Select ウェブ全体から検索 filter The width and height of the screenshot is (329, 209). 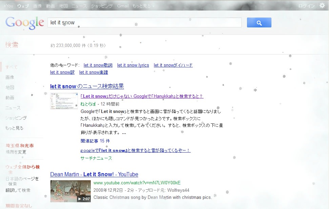[x=22, y=169]
